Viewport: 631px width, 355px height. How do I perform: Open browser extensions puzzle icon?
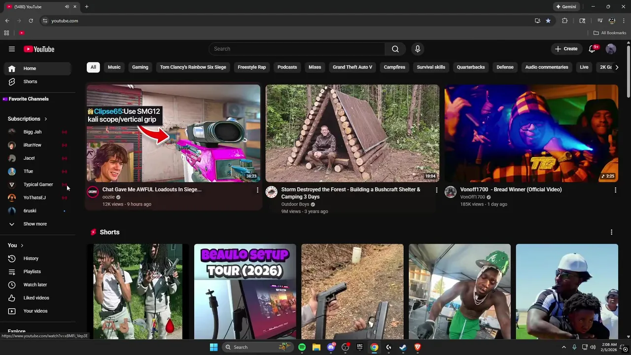[x=565, y=21]
